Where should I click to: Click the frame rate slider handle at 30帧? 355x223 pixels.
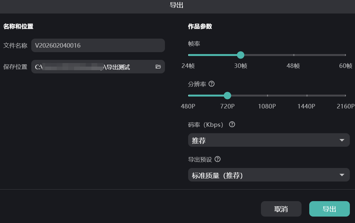pyautogui.click(x=240, y=55)
